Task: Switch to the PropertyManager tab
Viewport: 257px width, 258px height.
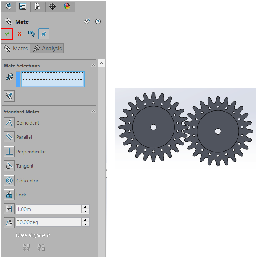Action: coord(23,7)
